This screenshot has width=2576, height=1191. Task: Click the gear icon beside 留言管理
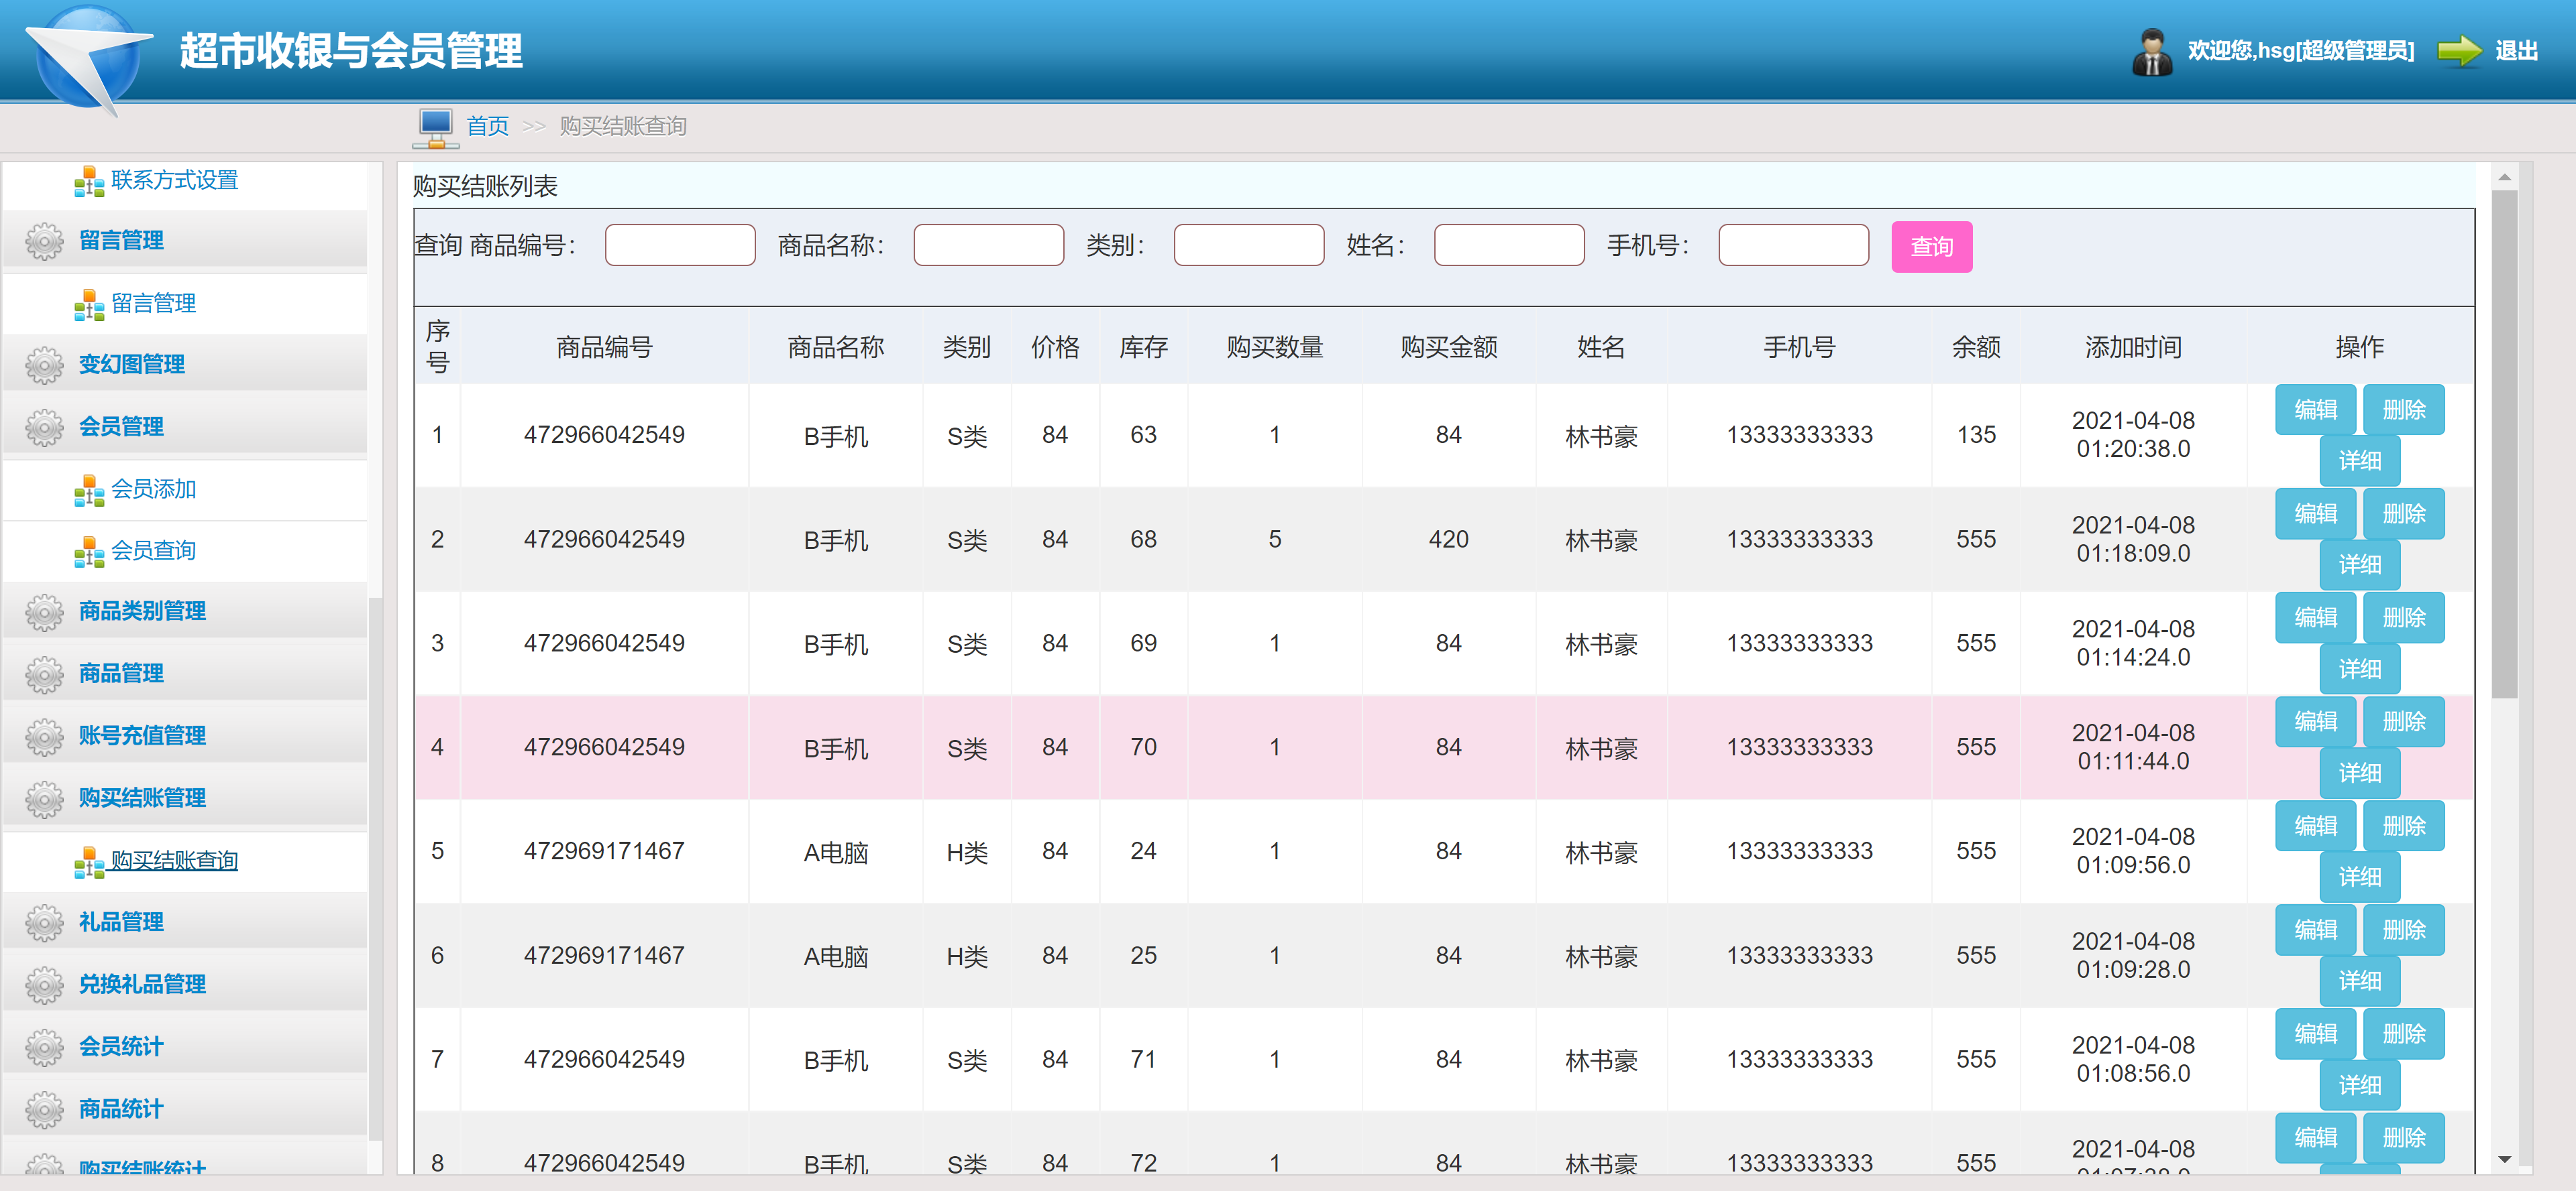point(44,241)
